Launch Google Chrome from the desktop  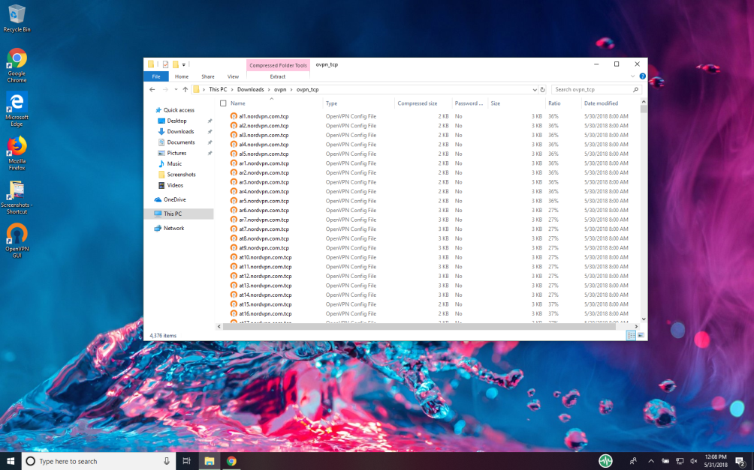coord(17,65)
